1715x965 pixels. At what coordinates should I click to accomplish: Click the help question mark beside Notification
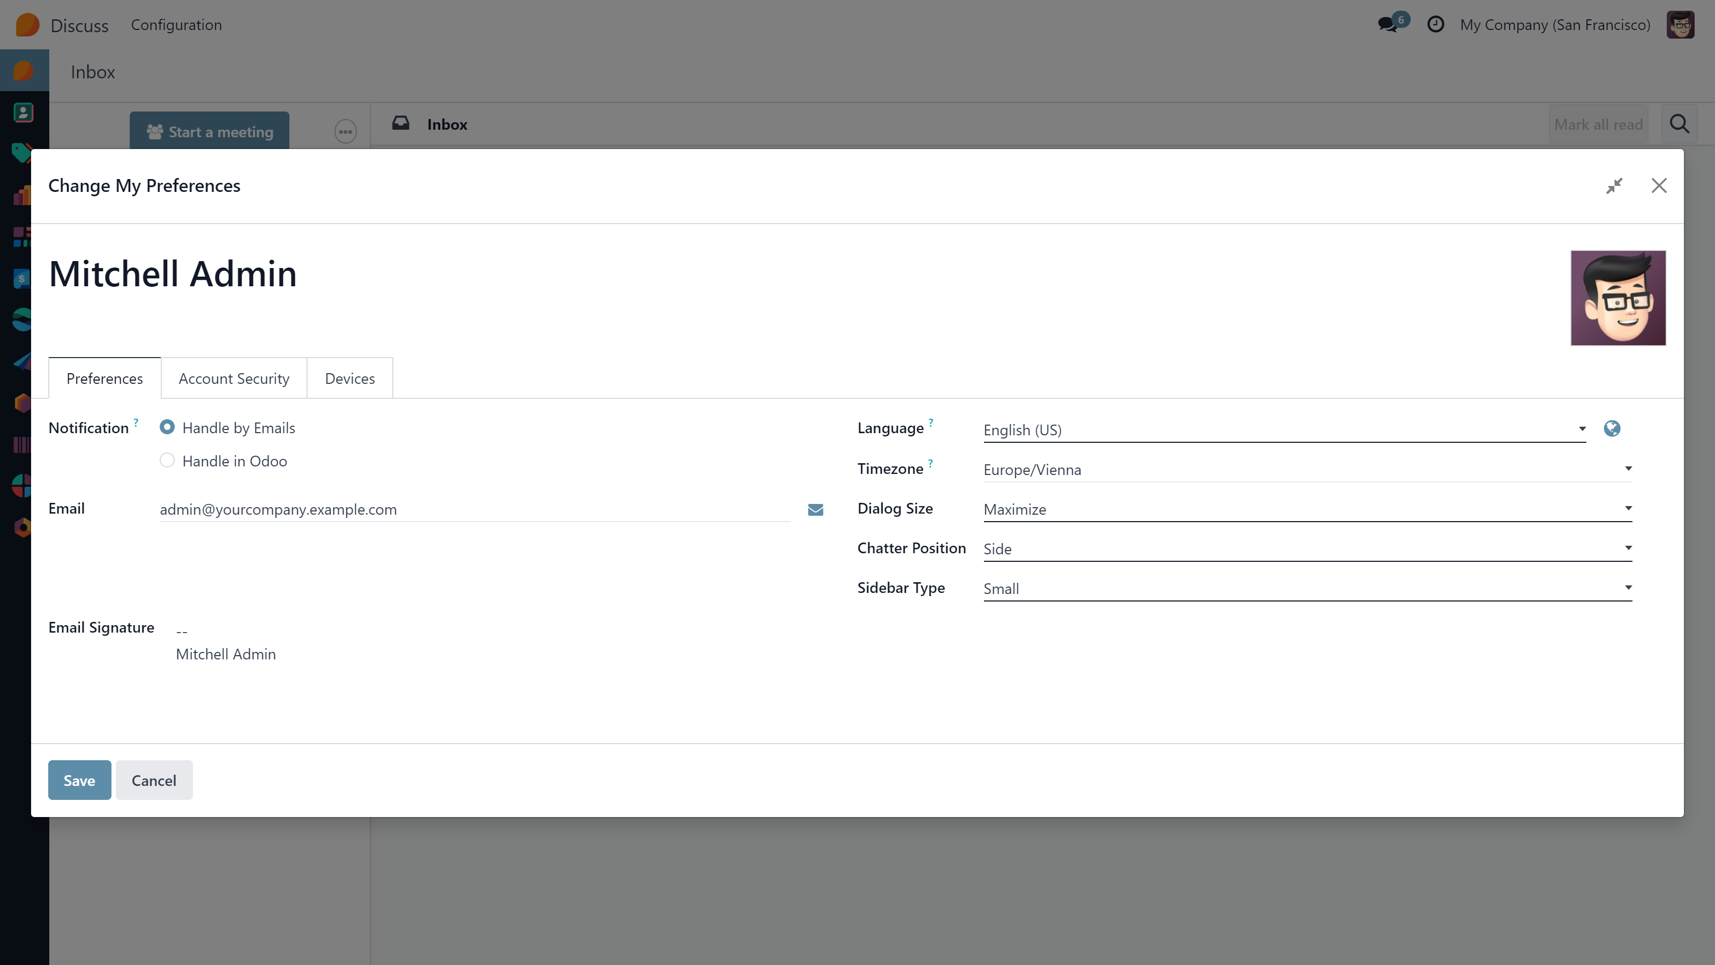(x=136, y=422)
